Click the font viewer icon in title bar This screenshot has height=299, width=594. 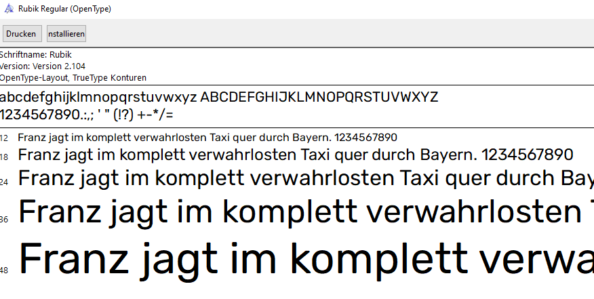(x=7, y=9)
